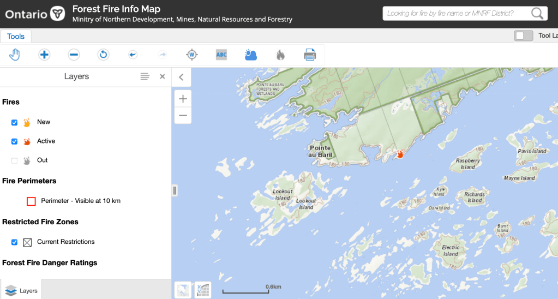The width and height of the screenshot is (558, 299).
Task: Click the search magnifier button
Action: [x=537, y=14]
